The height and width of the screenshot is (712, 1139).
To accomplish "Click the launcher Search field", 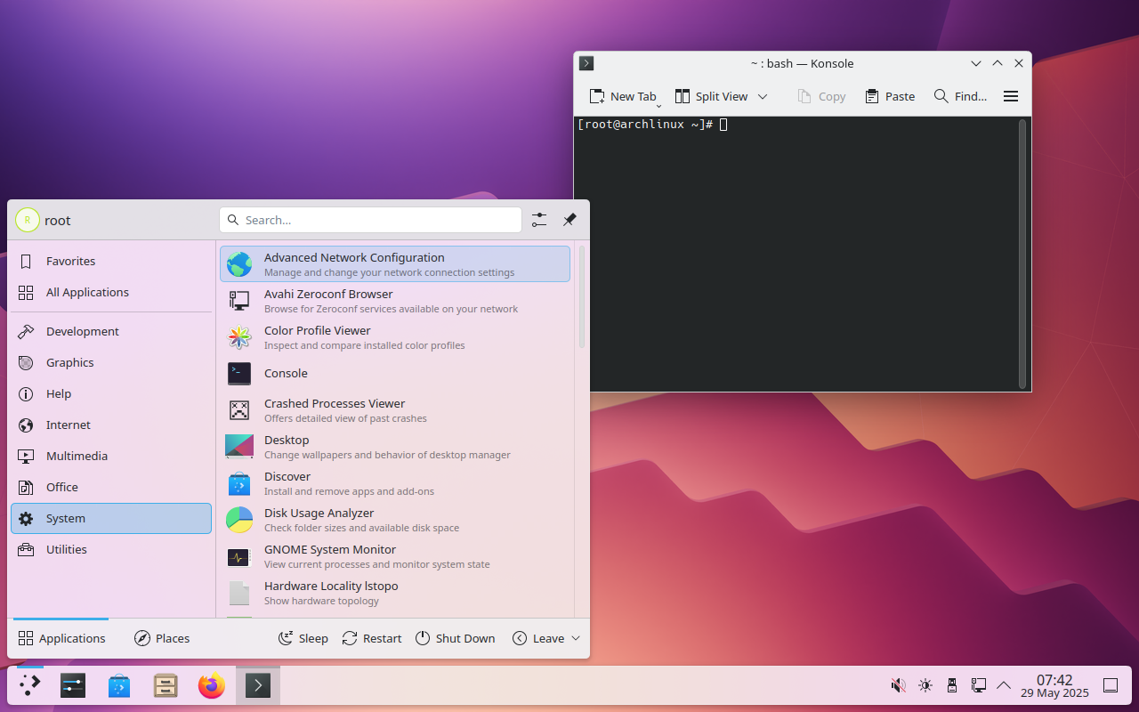I will (x=370, y=220).
